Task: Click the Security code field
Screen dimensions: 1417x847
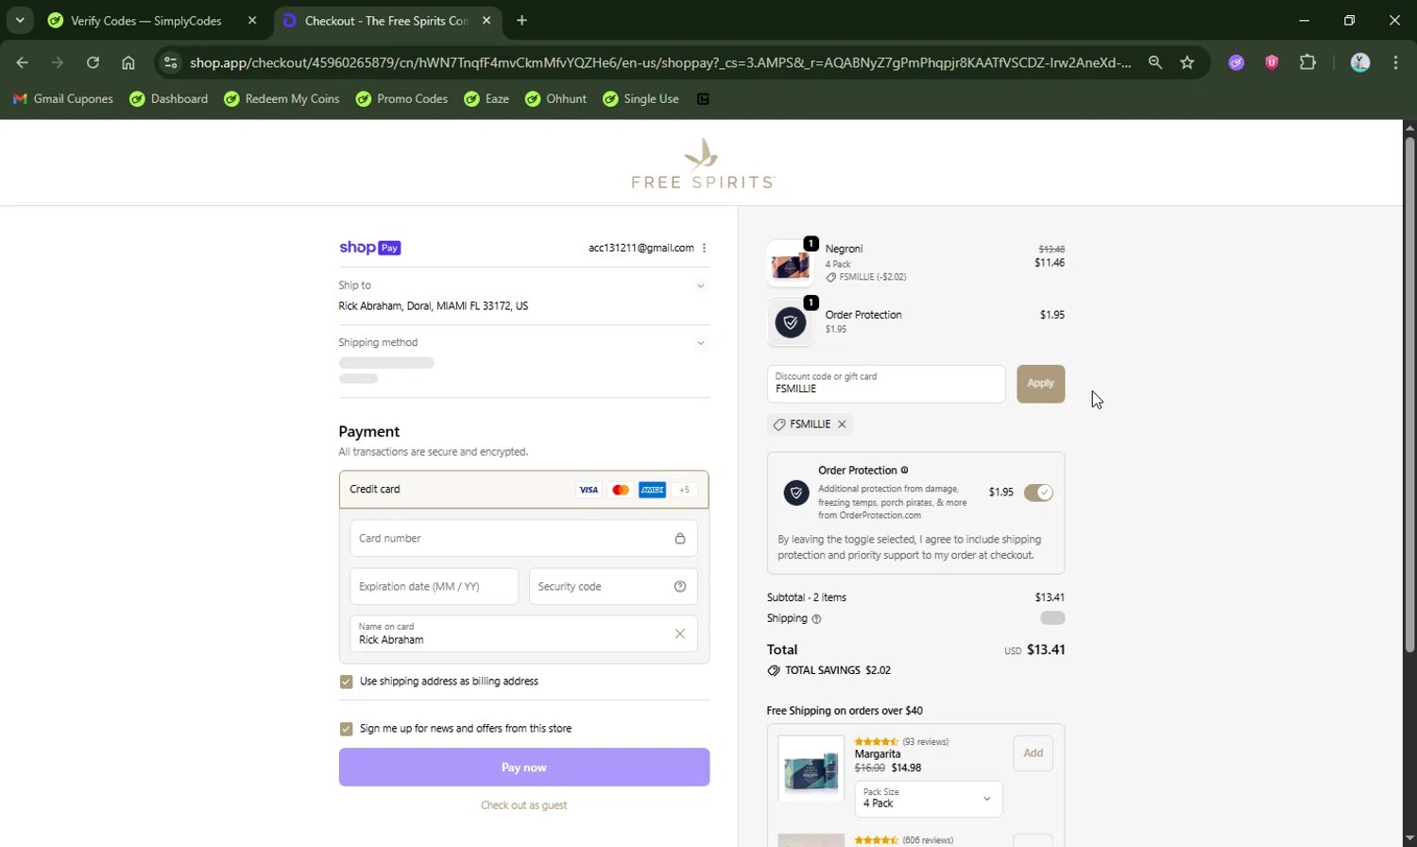Action: (x=613, y=587)
